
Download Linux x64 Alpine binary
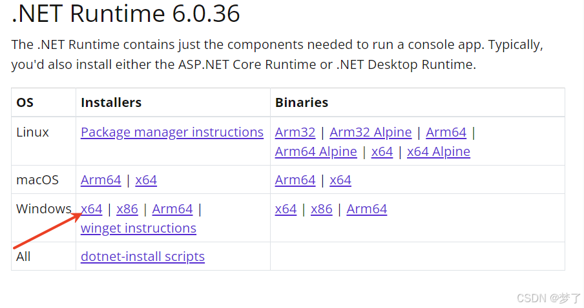[439, 151]
